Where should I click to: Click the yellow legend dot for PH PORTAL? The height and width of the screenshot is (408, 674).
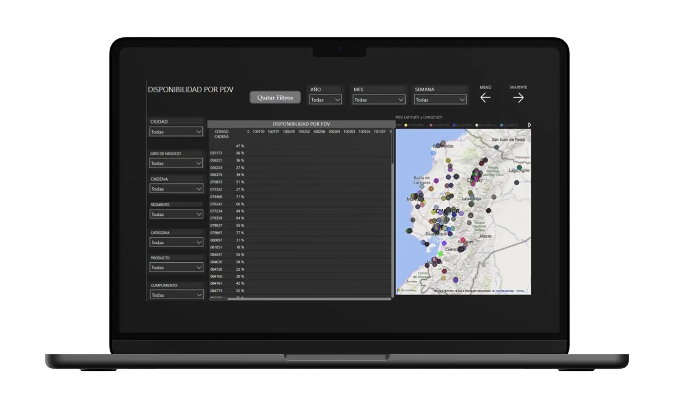coord(406,125)
